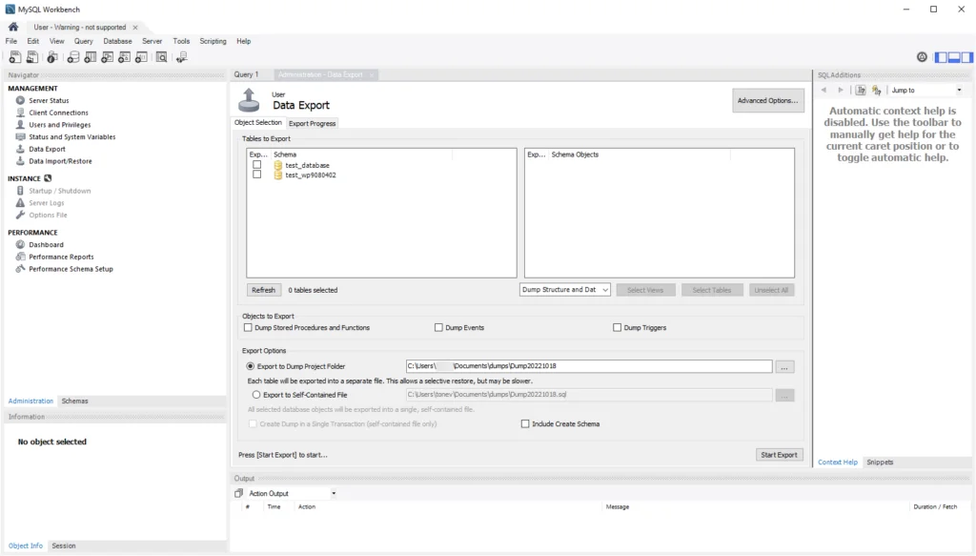Open the Server menu
976x556 pixels.
(152, 41)
